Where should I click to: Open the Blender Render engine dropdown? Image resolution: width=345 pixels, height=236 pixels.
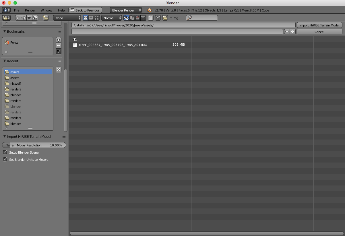pyautogui.click(x=126, y=10)
